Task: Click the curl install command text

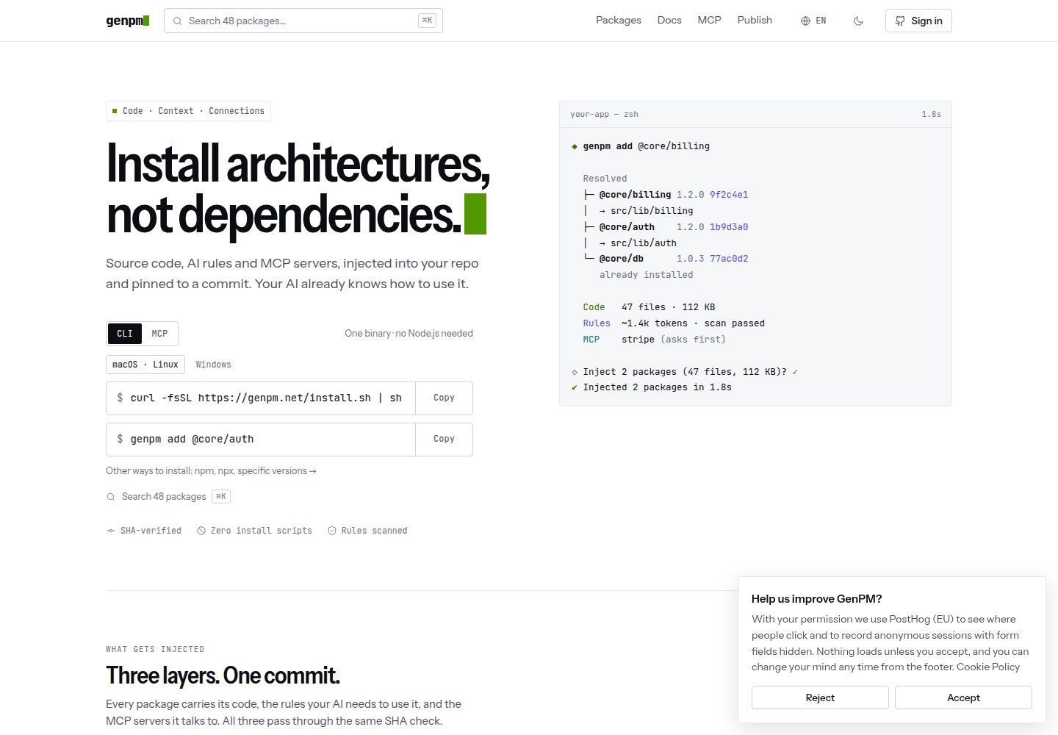Action: point(266,398)
